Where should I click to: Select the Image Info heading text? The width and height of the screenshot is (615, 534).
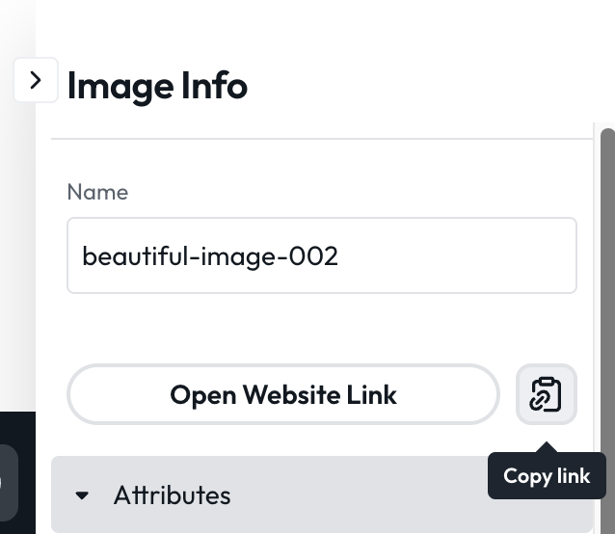(x=157, y=86)
